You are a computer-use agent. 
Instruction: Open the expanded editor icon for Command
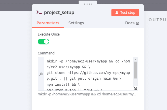click(136, 89)
